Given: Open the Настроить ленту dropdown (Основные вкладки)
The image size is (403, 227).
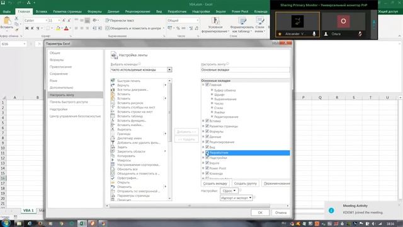Looking at the screenshot, I should click(x=245, y=70).
